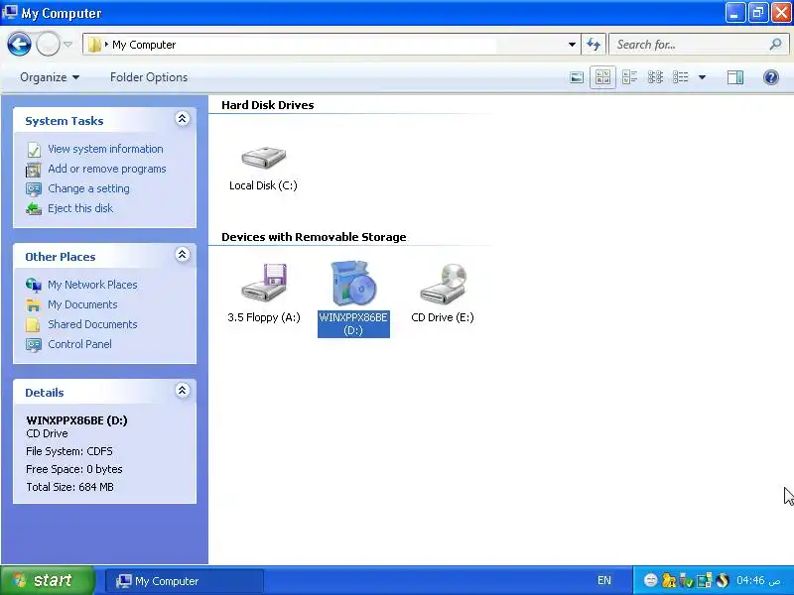Click Eject this disk link
The image size is (794, 595).
[80, 208]
